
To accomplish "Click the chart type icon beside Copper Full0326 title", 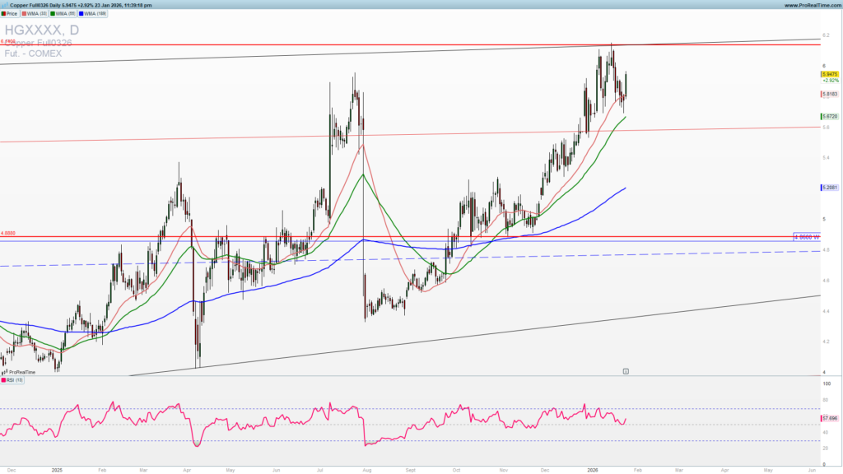I will [x=7, y=5].
